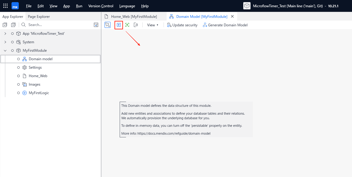Viewport: 352px width, 177px height.
Task: Click the Images folder icon in tree
Action: coord(25,84)
